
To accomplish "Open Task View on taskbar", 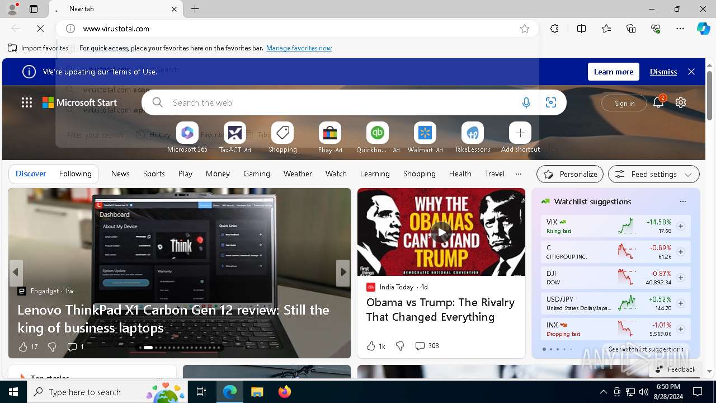I will tap(201, 392).
